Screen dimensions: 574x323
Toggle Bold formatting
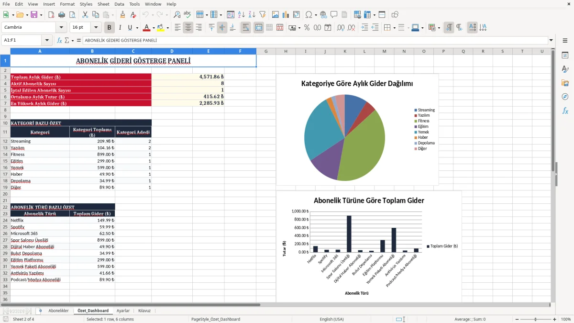pyautogui.click(x=110, y=28)
